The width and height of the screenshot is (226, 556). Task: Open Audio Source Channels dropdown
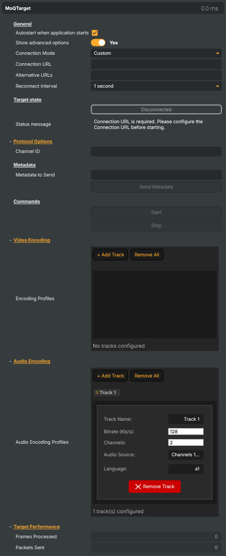[186, 455]
